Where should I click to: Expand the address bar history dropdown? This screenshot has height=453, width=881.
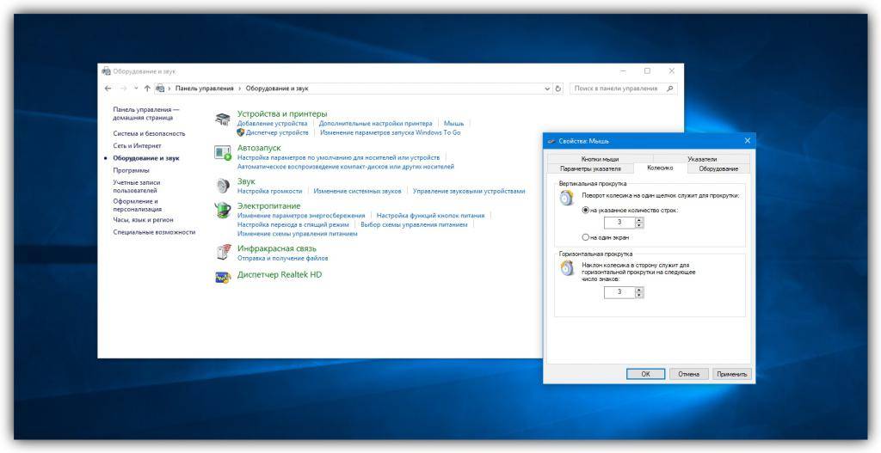pos(548,89)
